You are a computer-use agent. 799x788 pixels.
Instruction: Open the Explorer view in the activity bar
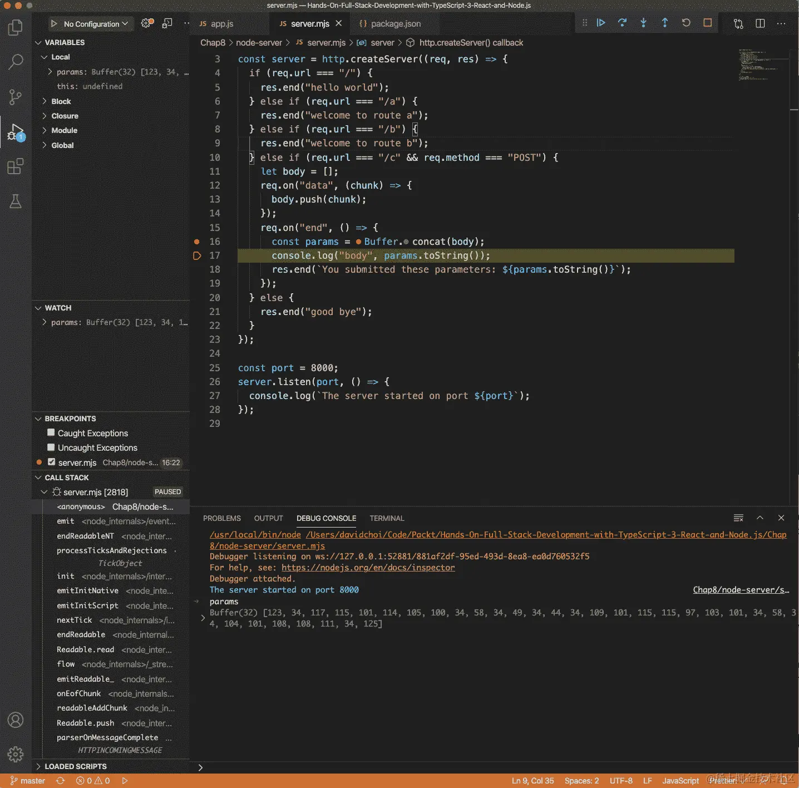(16, 27)
